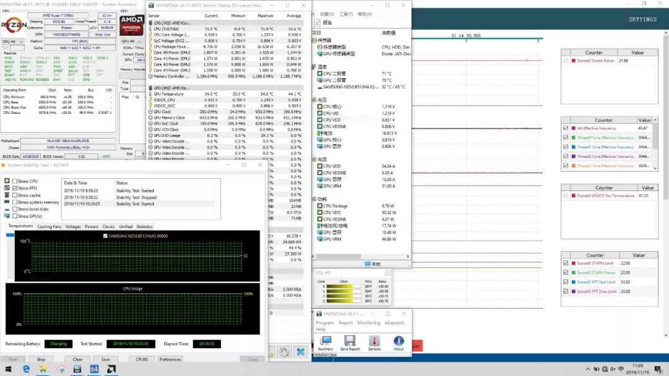Click the Preferences button in AIDA64
669x376 pixels.
(170, 359)
